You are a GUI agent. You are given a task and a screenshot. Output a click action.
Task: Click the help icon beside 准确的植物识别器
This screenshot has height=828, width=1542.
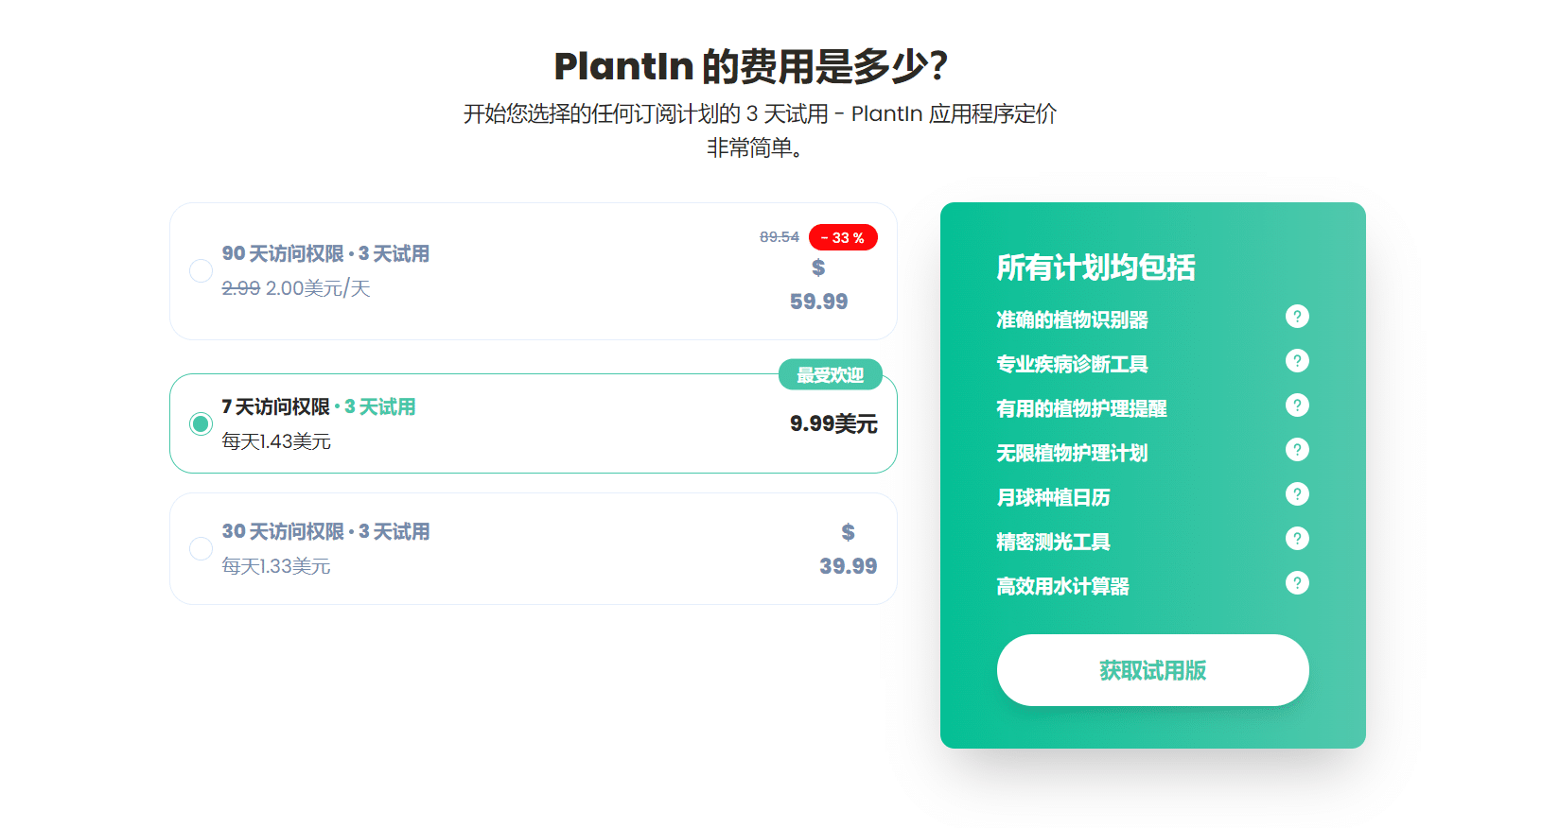click(1298, 317)
